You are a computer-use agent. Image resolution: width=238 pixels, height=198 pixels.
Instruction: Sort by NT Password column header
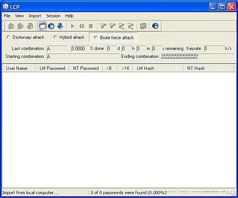click(x=86, y=69)
